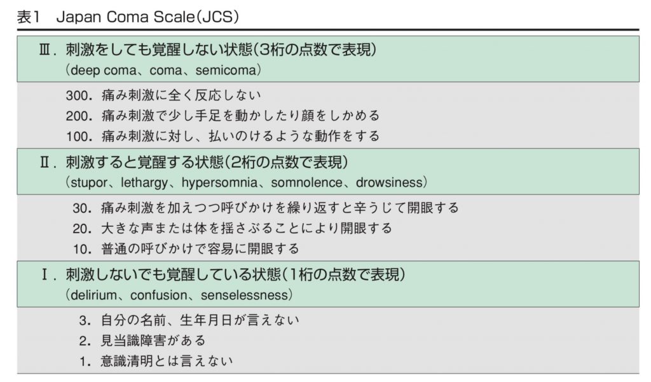The image size is (651, 382).
Task: Select row 200 about moving limbs or grimacing
Action: [x=223, y=116]
